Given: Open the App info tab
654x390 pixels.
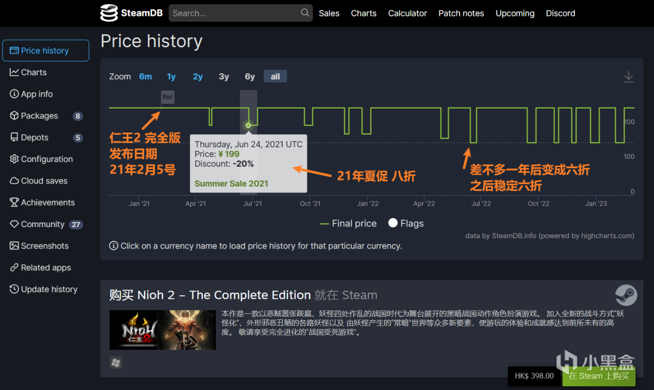Looking at the screenshot, I should [x=46, y=94].
